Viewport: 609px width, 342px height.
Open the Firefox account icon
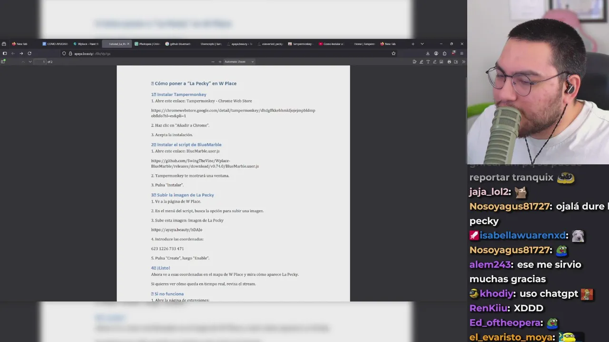436,53
